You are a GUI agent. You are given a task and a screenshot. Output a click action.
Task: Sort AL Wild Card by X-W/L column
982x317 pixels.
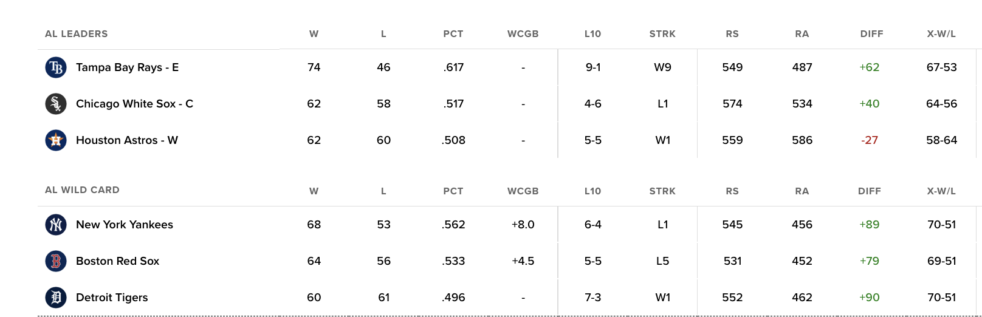[941, 191]
